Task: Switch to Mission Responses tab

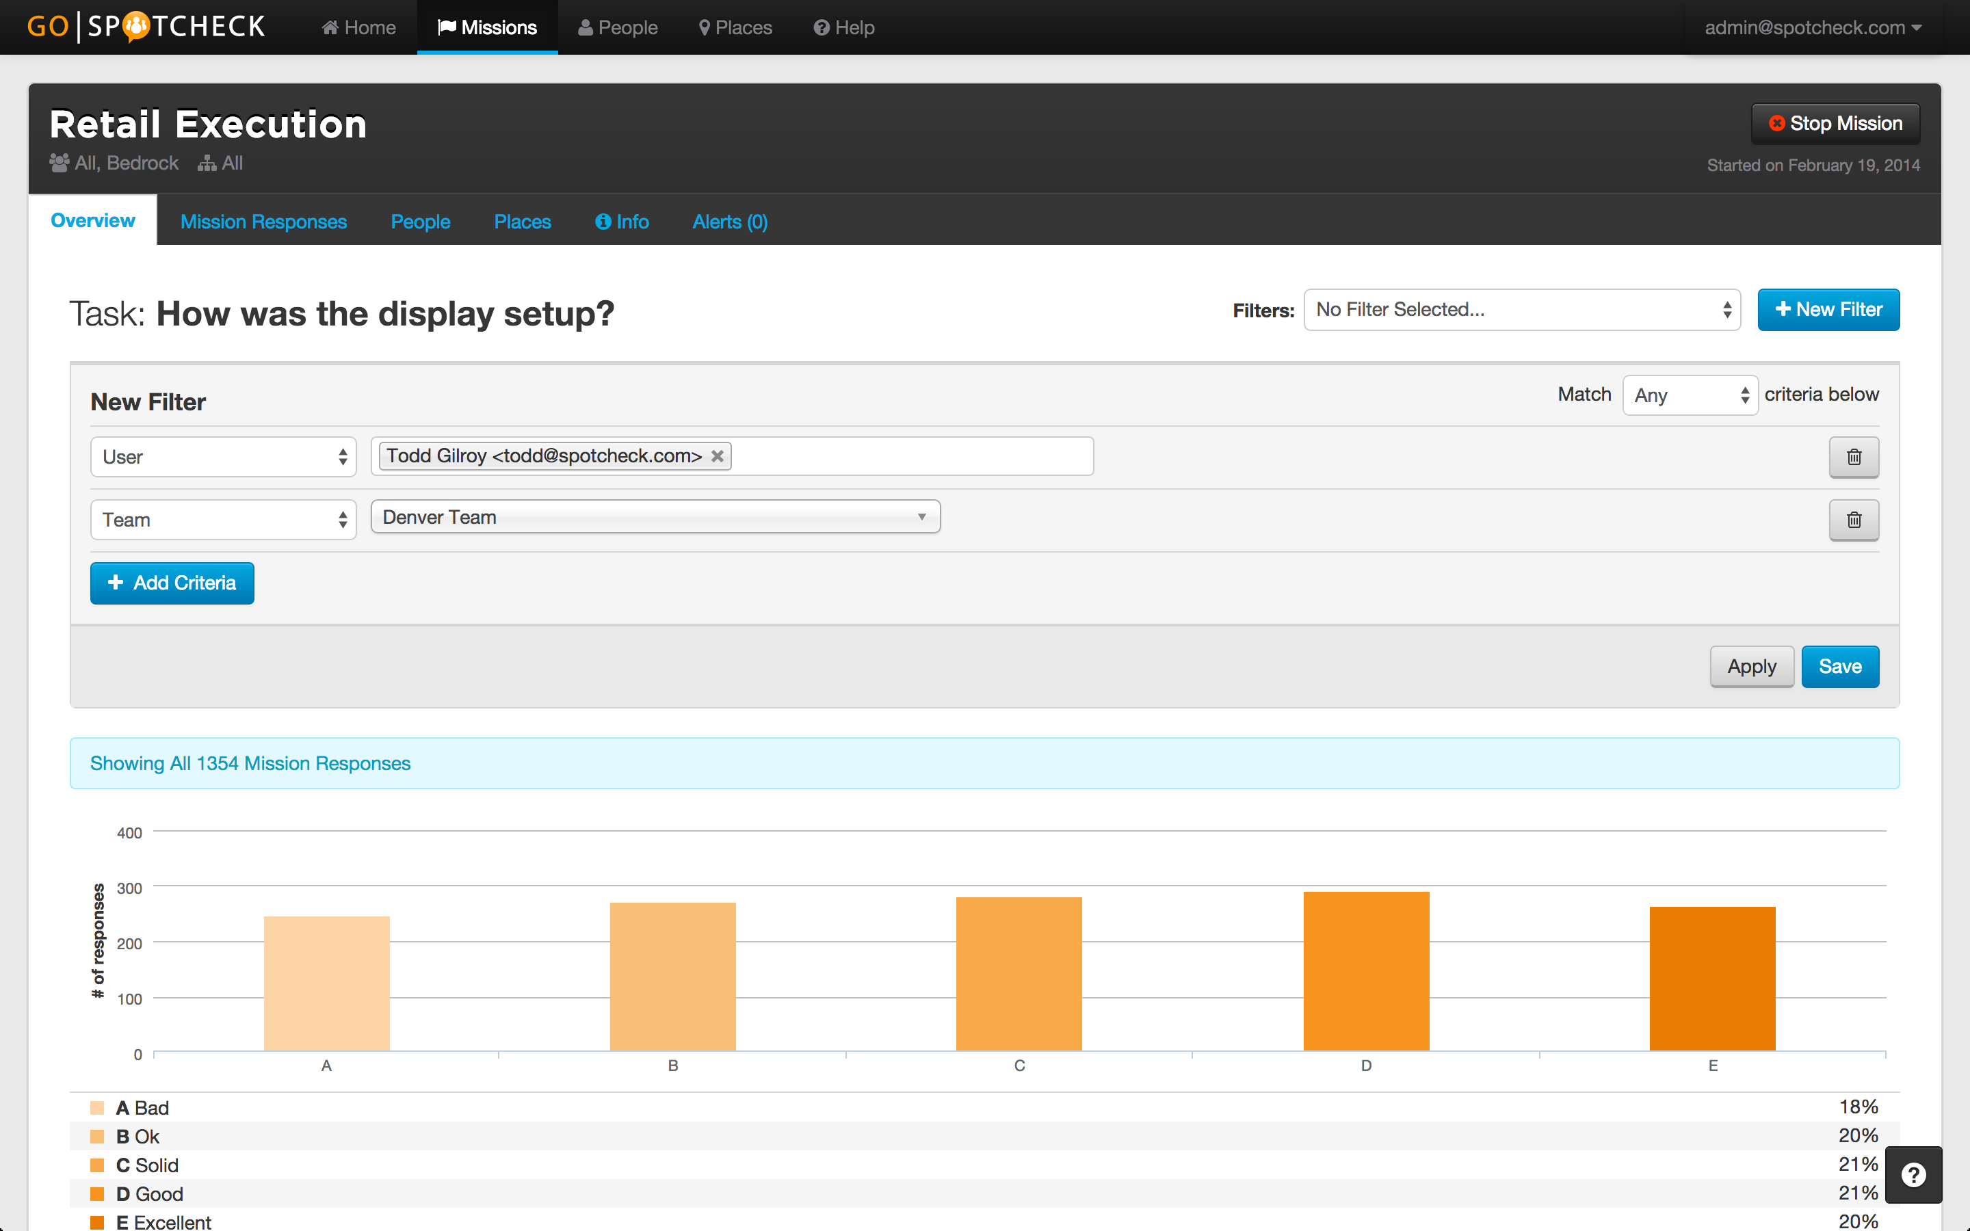Action: [263, 222]
